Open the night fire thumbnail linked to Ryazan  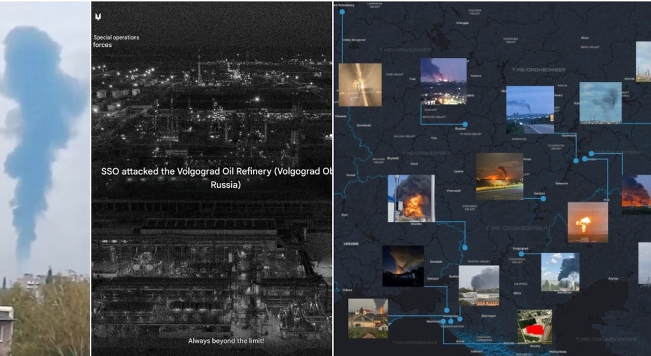(443, 81)
